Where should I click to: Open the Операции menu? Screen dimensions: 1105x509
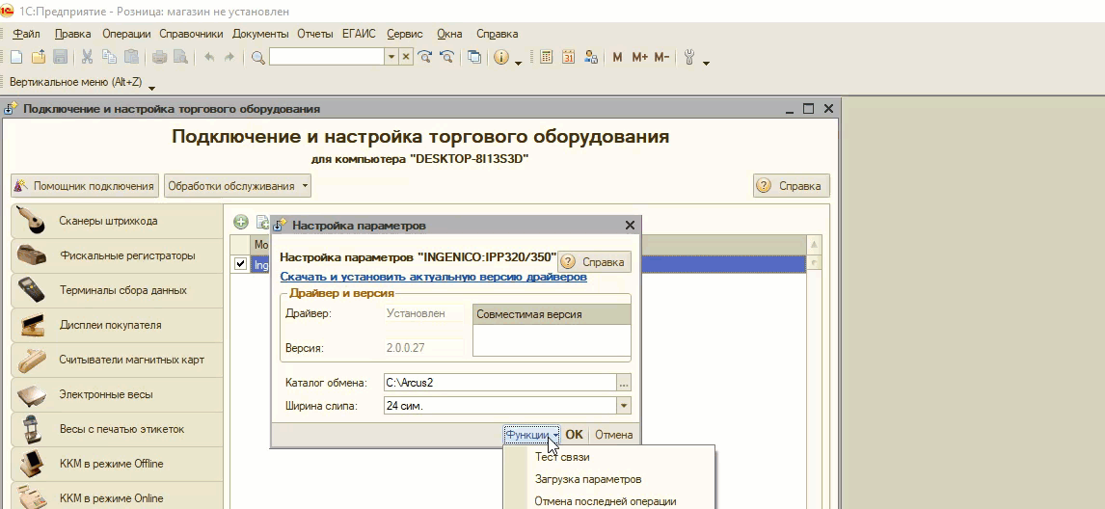tap(127, 34)
